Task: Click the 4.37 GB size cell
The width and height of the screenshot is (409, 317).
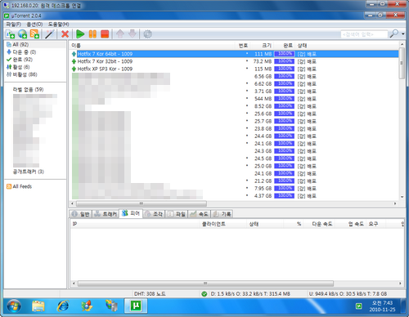Action: pyautogui.click(x=263, y=196)
